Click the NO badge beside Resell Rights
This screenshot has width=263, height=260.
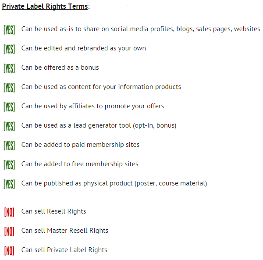click(x=9, y=212)
